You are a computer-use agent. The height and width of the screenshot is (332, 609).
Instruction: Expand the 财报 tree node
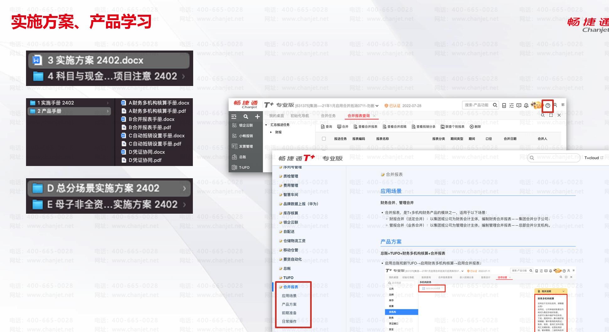[271, 132]
